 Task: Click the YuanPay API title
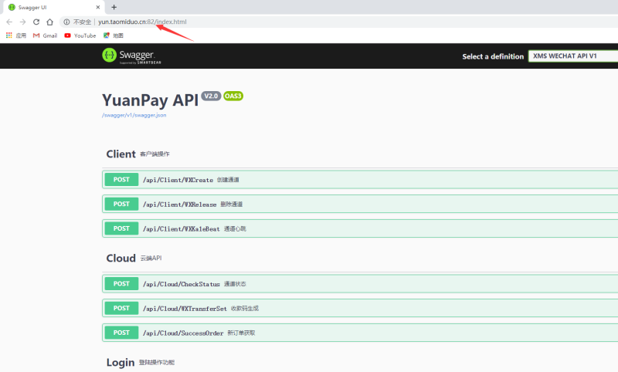point(150,100)
